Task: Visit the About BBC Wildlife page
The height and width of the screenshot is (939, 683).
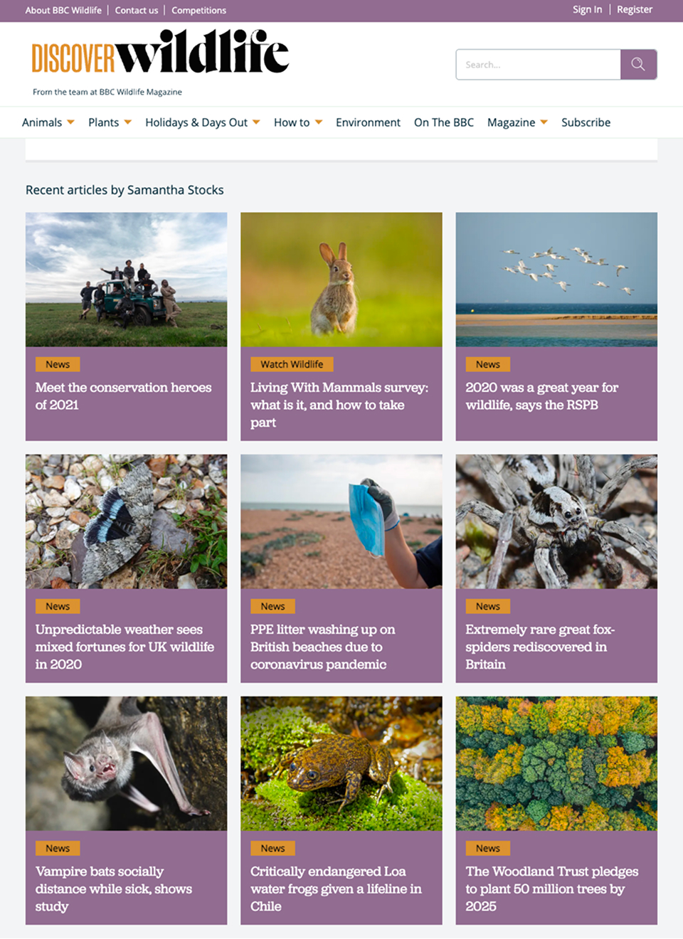Action: coord(63,11)
